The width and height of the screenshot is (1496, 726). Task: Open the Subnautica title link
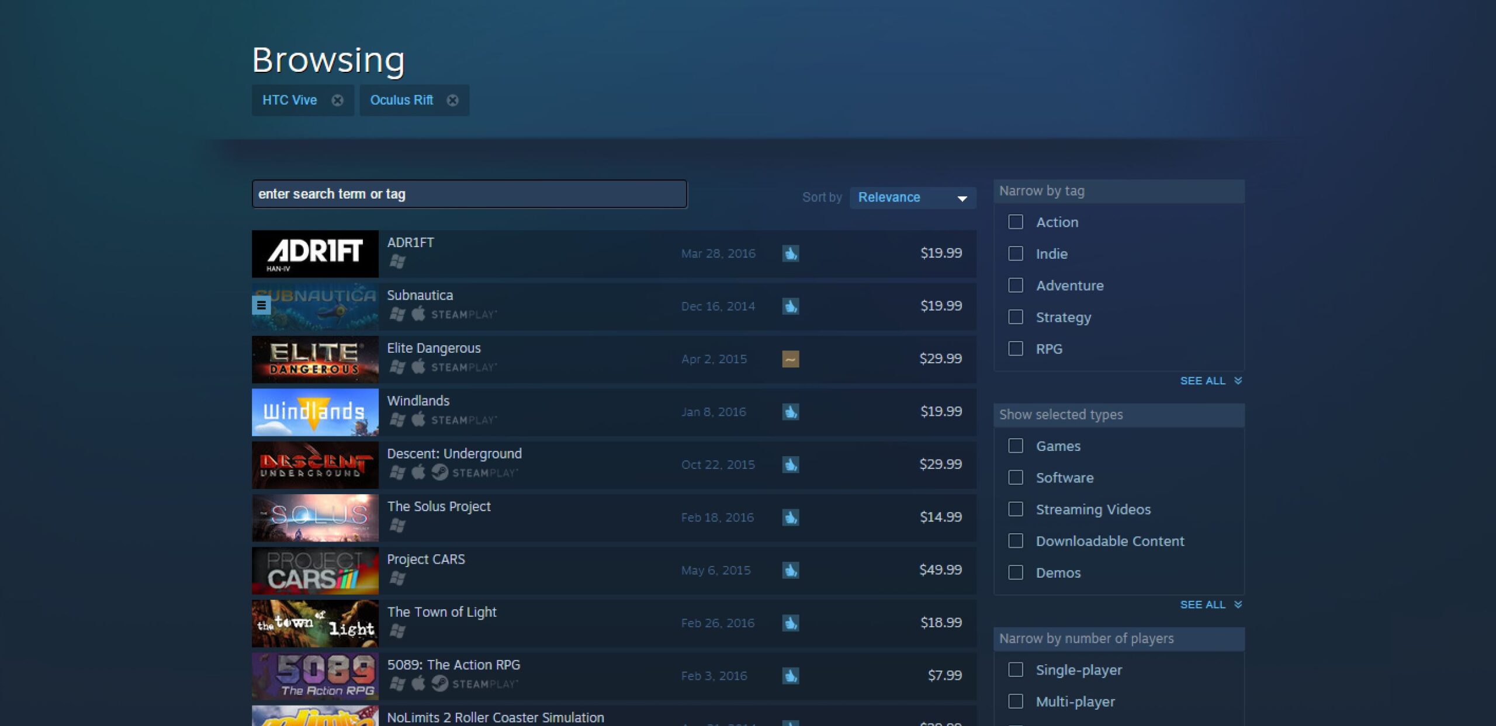point(420,296)
